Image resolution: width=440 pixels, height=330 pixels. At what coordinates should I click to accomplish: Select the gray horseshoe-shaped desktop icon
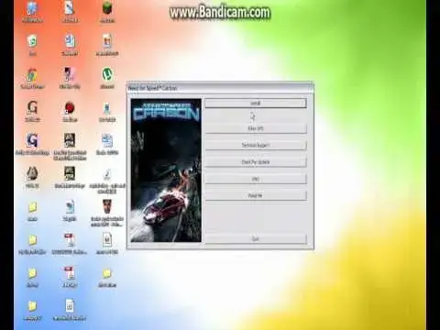coord(32,174)
